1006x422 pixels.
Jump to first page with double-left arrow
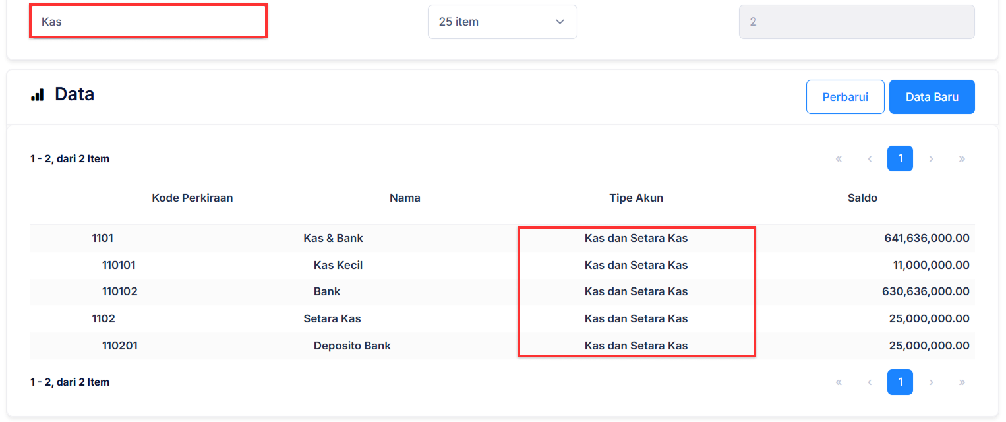tap(839, 158)
